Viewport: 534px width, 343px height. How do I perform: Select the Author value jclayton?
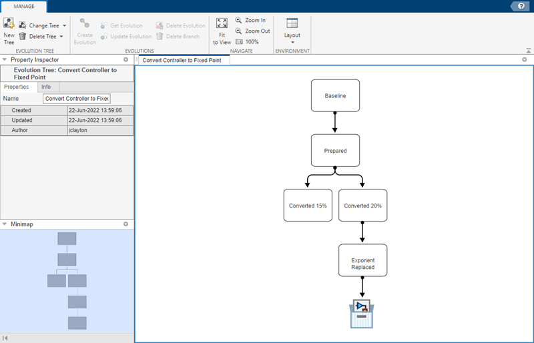[x=100, y=130]
